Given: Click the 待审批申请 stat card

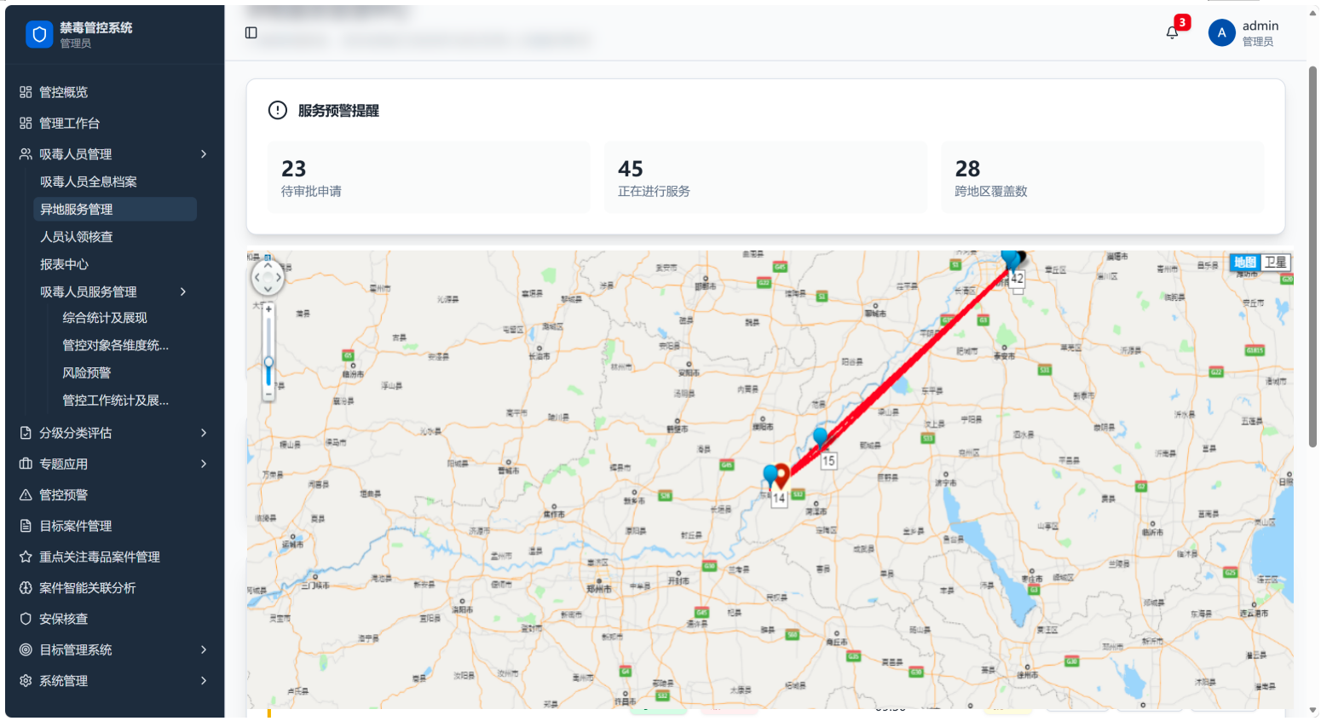Looking at the screenshot, I should [x=427, y=177].
